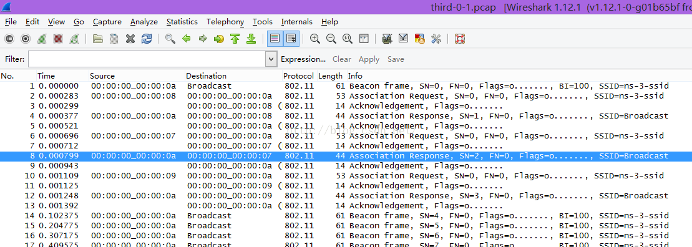Zoom out the packet text
The image size is (692, 247).
pyautogui.click(x=331, y=39)
